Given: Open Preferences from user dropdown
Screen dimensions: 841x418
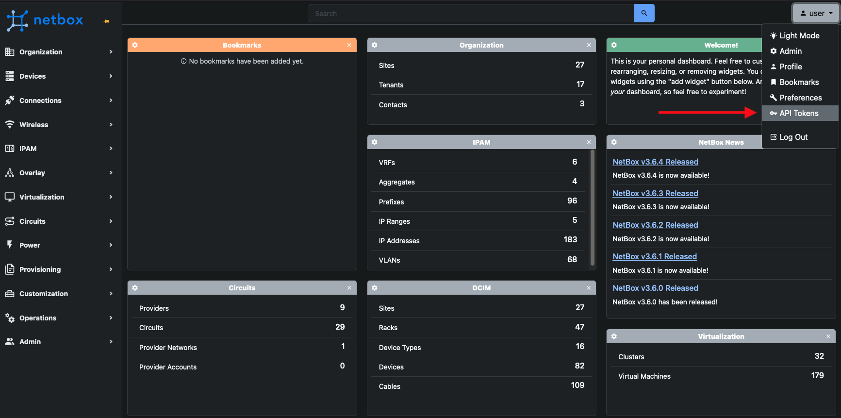Looking at the screenshot, I should pos(800,98).
